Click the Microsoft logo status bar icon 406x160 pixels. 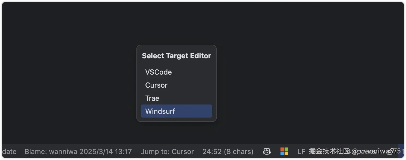(284, 151)
